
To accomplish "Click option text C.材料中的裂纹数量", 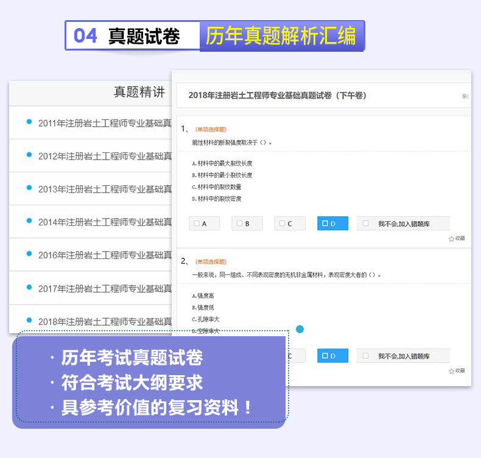I will click(x=217, y=187).
